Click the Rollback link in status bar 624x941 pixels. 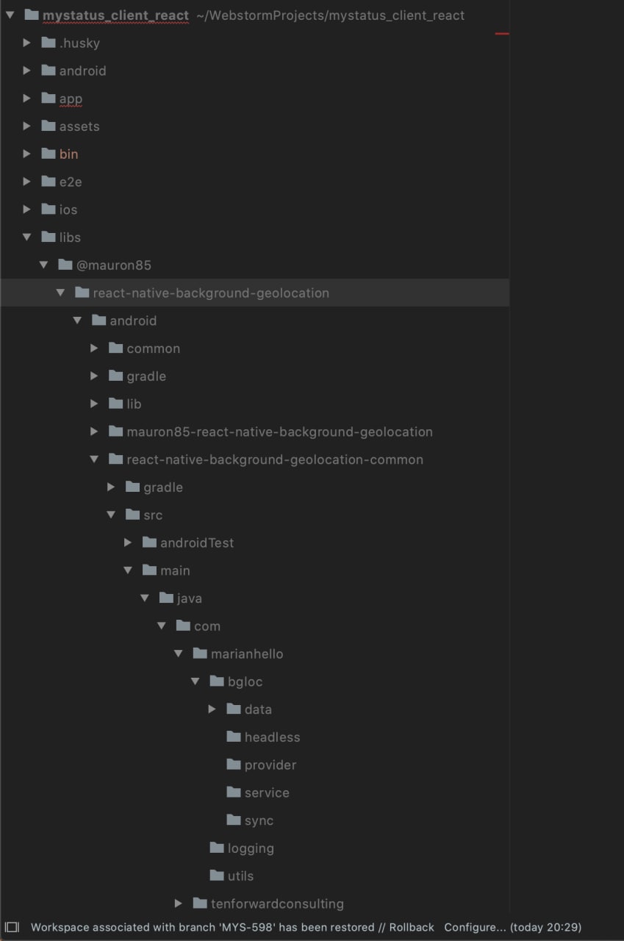point(412,927)
